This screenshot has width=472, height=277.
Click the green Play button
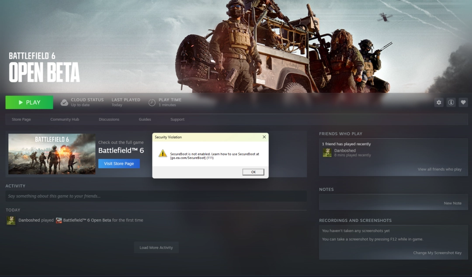pyautogui.click(x=29, y=102)
